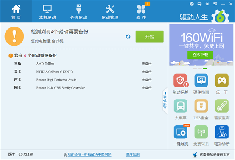Minimize the 驱动人生 window
Image resolution: width=235 pixels, height=160 pixels.
(x=223, y=4)
